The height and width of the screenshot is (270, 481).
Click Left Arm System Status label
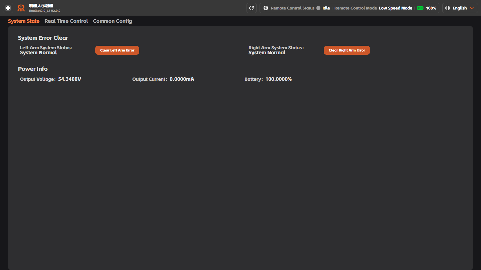(x=46, y=47)
